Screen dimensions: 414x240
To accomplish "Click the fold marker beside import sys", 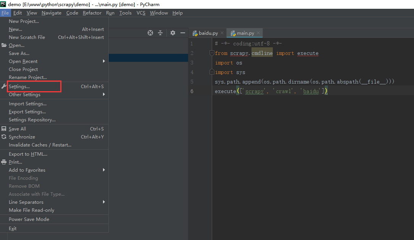I will [x=212, y=72].
